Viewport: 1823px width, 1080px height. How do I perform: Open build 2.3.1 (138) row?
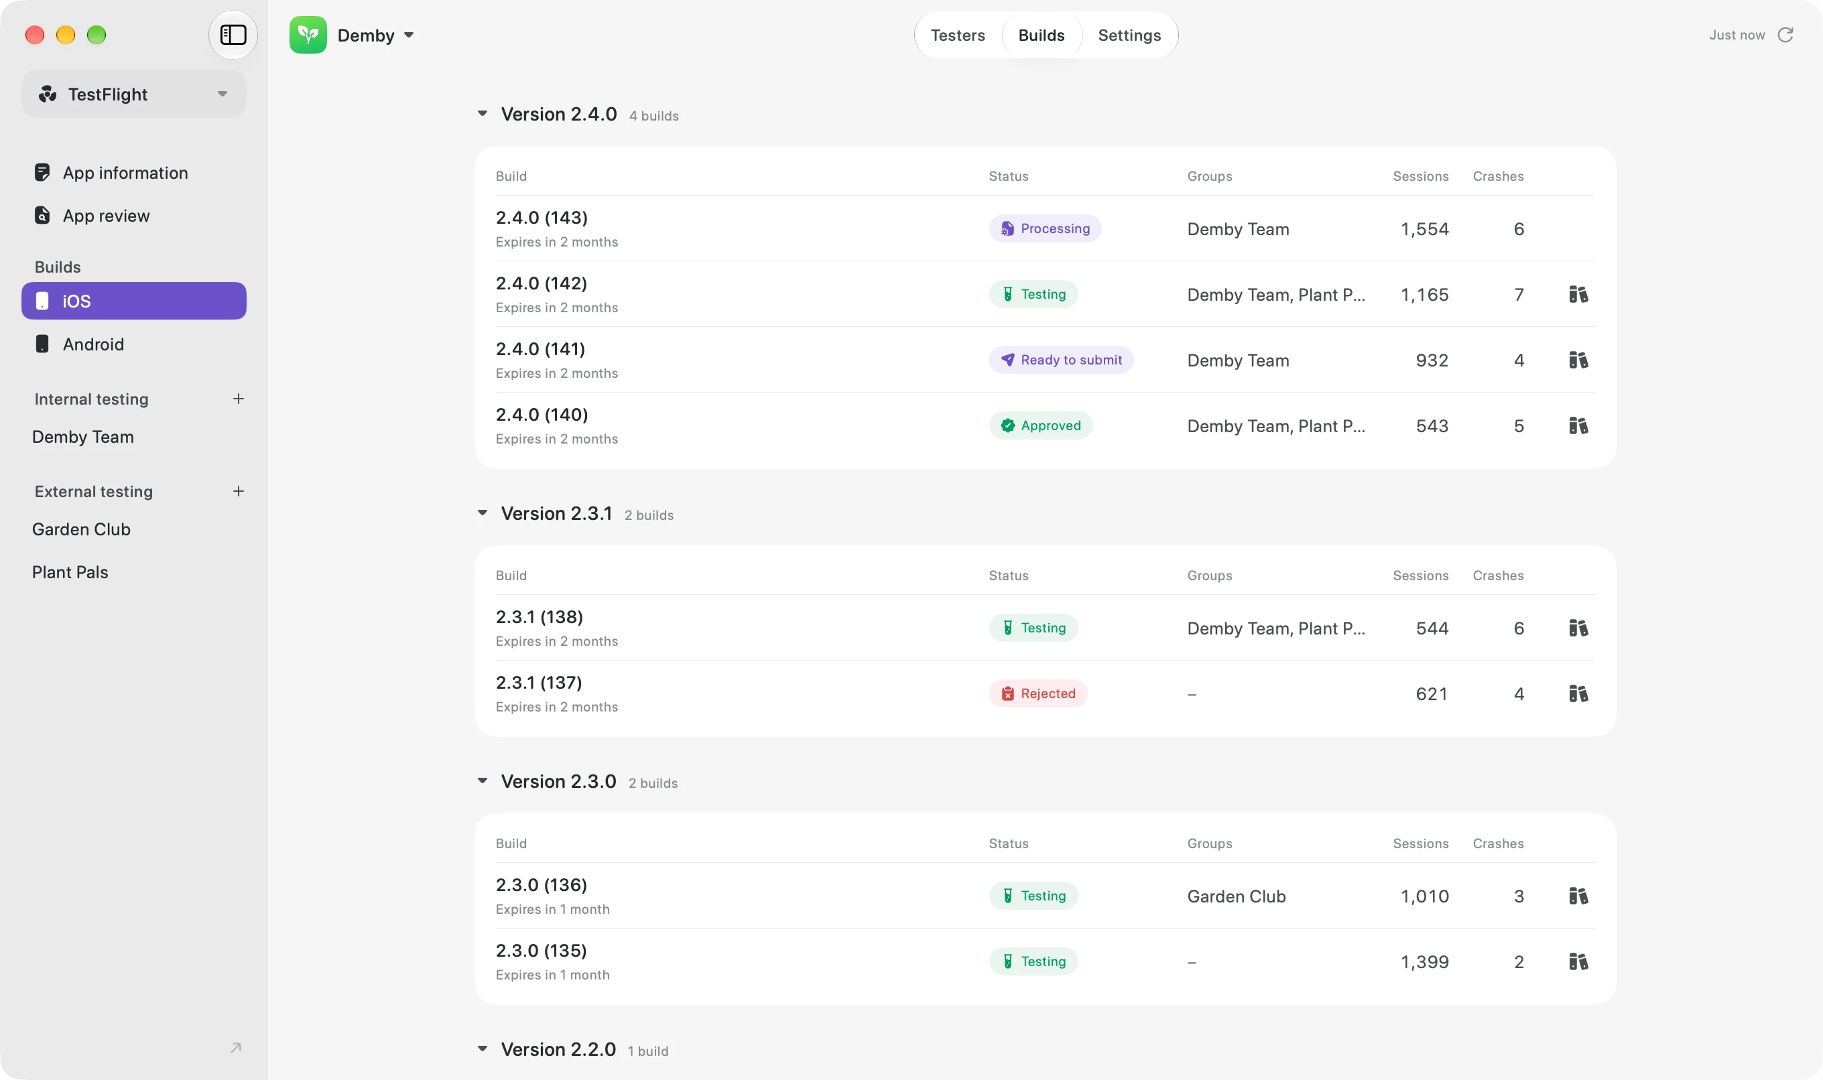click(1045, 627)
